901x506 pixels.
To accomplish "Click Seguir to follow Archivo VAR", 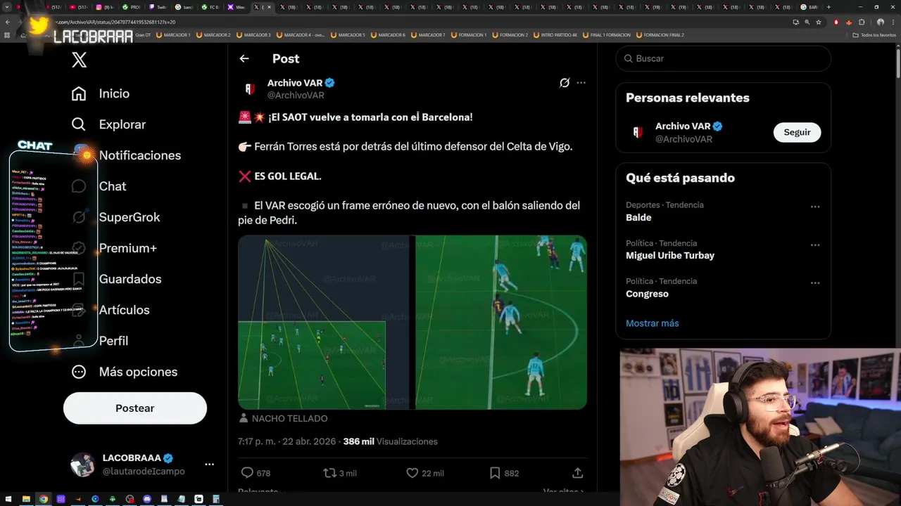I will (x=797, y=132).
